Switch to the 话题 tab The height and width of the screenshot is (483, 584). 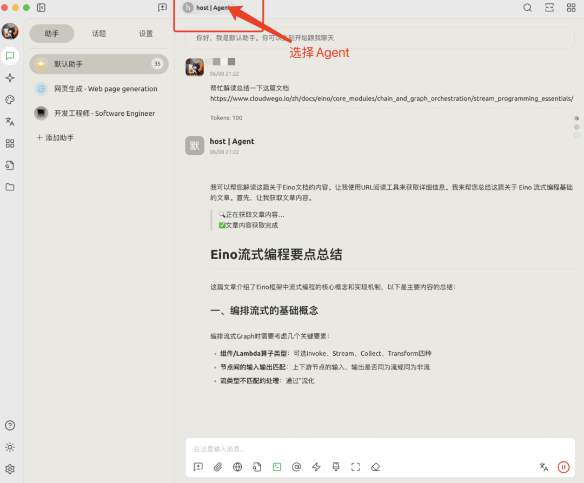click(99, 33)
